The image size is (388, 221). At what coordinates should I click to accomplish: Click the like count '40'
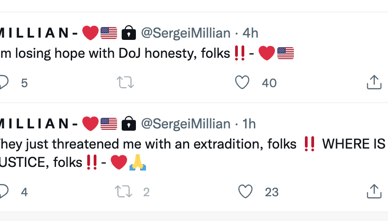(x=269, y=83)
